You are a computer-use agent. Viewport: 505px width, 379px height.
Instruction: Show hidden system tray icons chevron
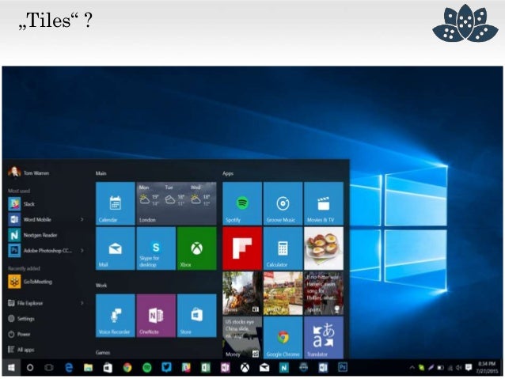pyautogui.click(x=412, y=367)
